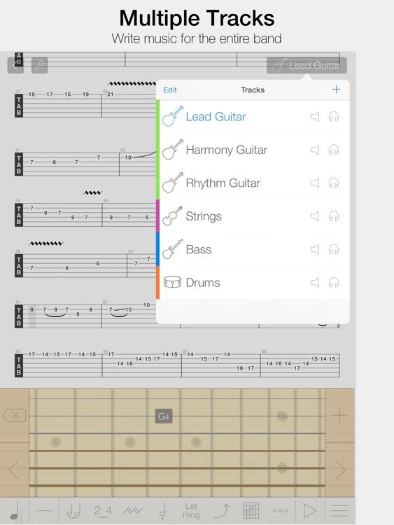Viewport: 394px width, 525px height.
Task: Solo the Harmony Guitar track headphones
Action: point(333,150)
